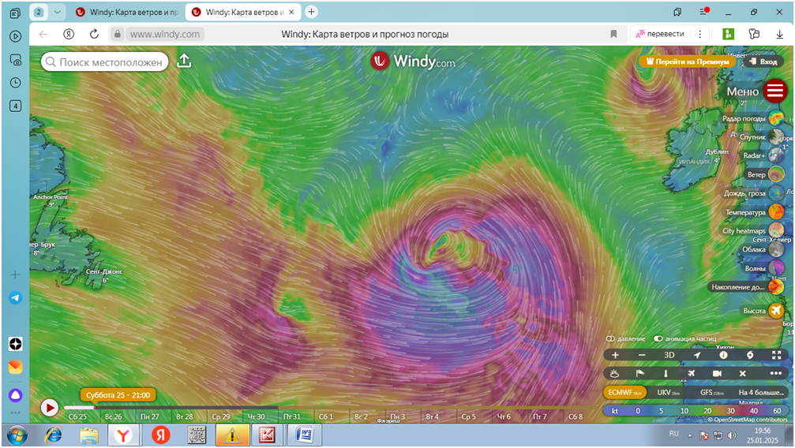Click the перевести translate button

[x=660, y=34]
